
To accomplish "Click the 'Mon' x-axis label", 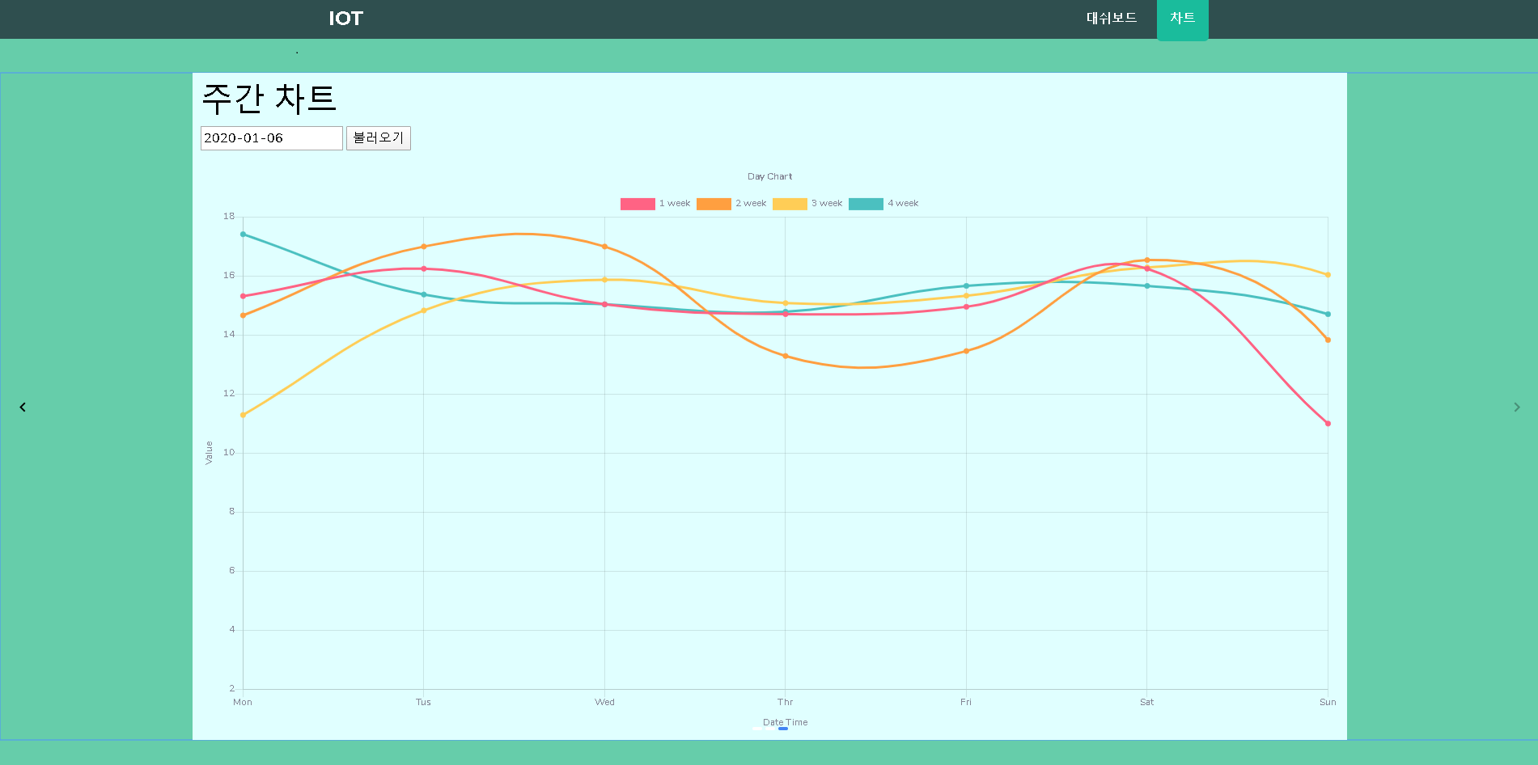I will [243, 702].
